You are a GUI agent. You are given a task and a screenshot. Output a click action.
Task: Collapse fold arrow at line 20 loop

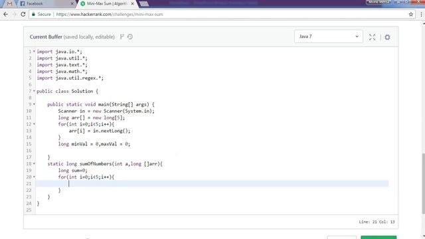tap(34, 177)
